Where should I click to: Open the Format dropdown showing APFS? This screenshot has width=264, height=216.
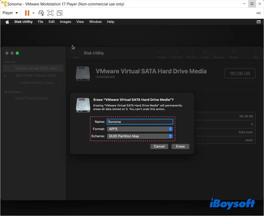coord(140,129)
